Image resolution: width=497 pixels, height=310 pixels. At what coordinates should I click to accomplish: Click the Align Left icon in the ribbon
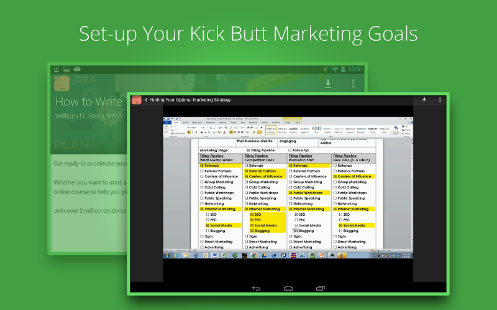tap(230, 132)
